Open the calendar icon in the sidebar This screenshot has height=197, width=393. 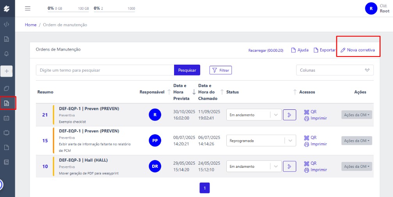click(6, 118)
